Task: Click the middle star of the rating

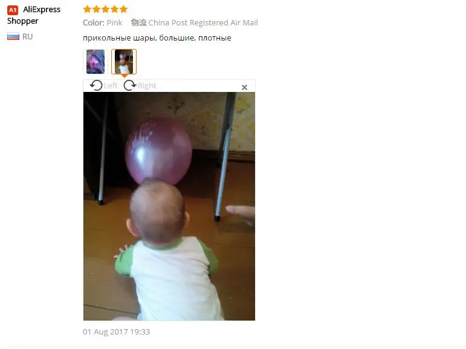Action: tap(106, 9)
